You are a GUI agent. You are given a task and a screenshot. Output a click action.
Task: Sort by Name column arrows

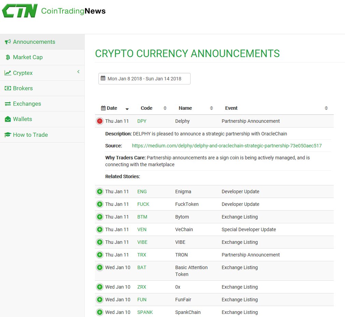pos(211,108)
